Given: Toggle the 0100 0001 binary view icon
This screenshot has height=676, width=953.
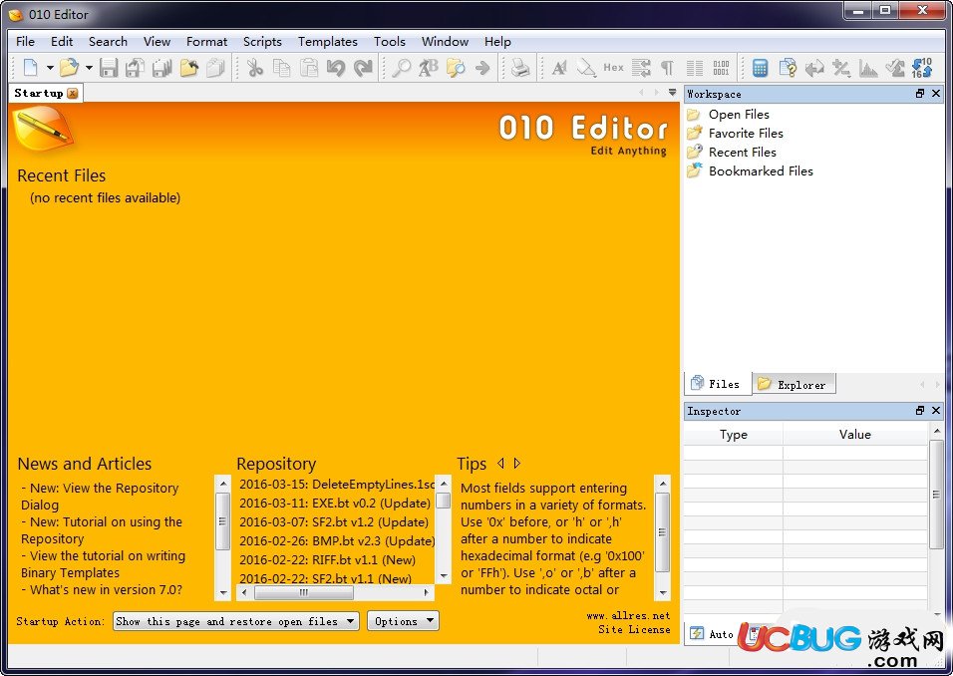Looking at the screenshot, I should click(721, 68).
